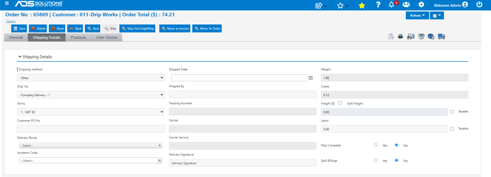The height and width of the screenshot is (177, 491).
Task: Select Yes for Split Billings
Action: 376,160
